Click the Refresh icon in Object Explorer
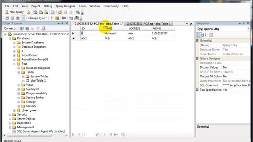Viewport: 253px width, 142px height. pyautogui.click(x=43, y=28)
